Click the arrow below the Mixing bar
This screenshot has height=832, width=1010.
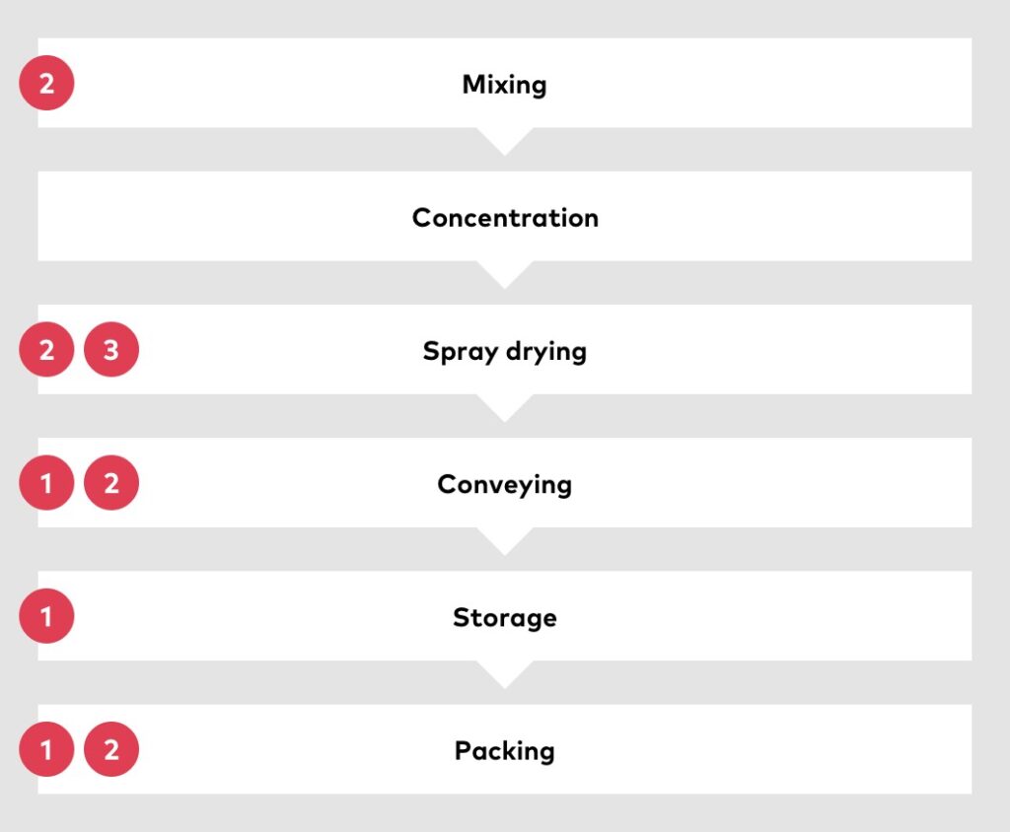(x=504, y=140)
